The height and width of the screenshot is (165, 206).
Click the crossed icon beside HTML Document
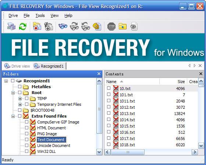click(x=33, y=128)
